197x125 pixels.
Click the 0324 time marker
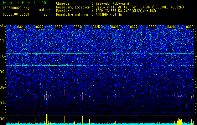pos(77,27)
